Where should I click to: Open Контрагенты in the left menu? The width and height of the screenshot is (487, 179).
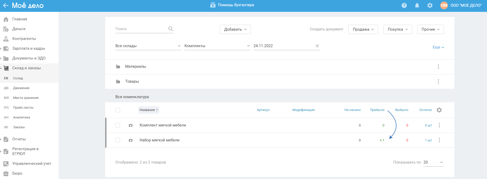[24, 39]
